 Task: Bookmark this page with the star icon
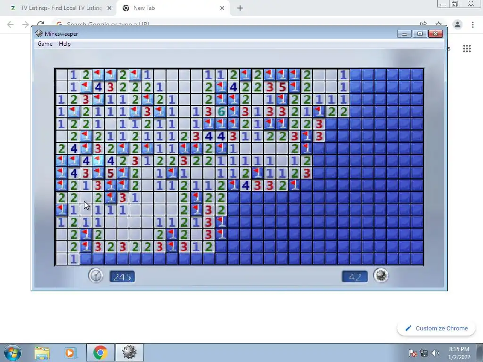click(439, 24)
